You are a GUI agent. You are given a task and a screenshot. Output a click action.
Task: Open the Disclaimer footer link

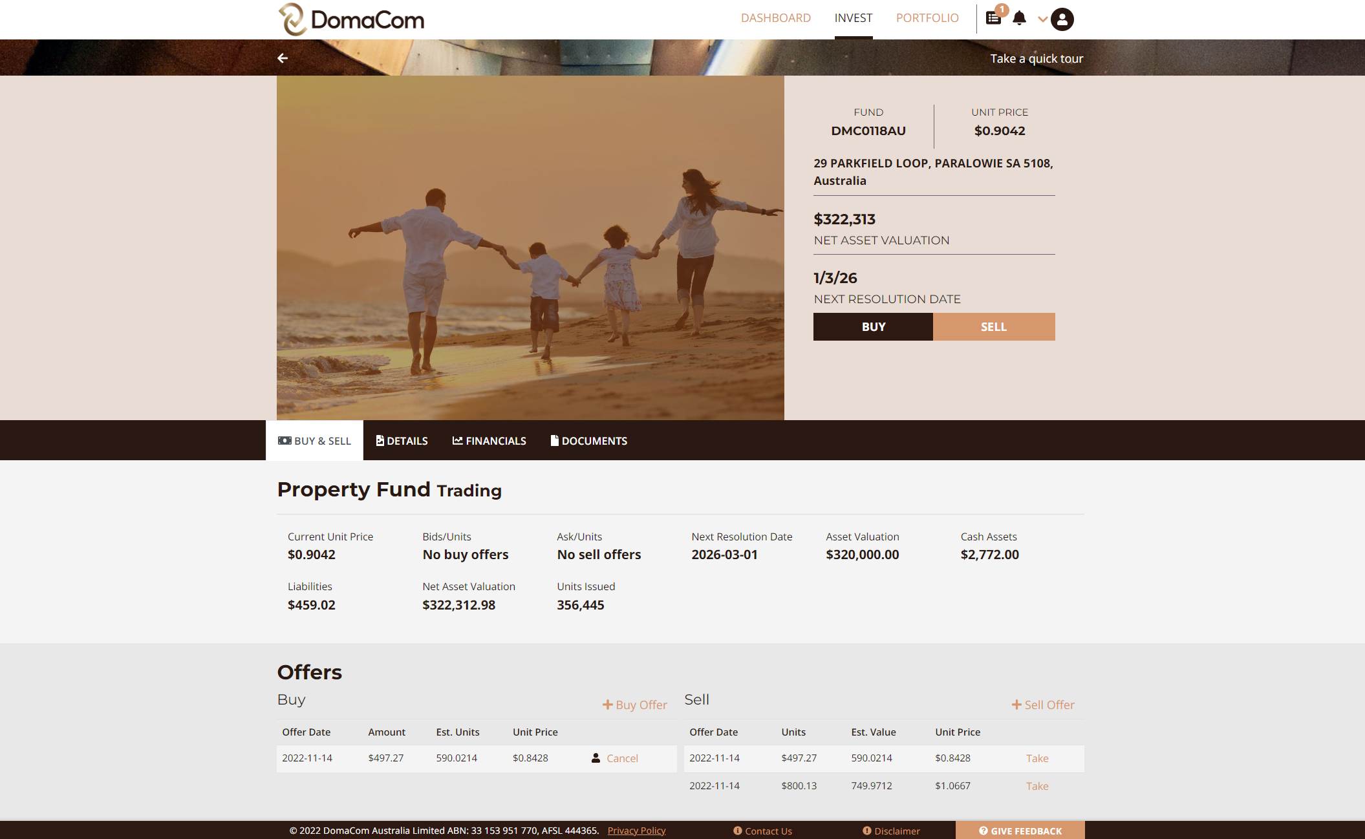coord(892,831)
